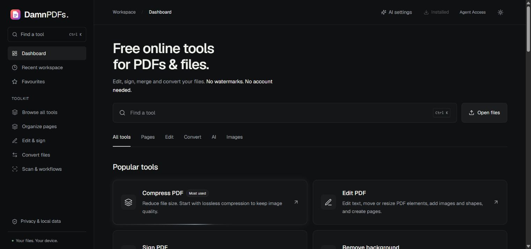This screenshot has height=249, width=531.
Task: Click the arrow icon on Edit PDF card
Action: (x=496, y=202)
